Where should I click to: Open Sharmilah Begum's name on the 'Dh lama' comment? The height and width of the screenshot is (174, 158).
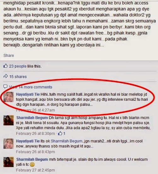[x=32, y=117]
